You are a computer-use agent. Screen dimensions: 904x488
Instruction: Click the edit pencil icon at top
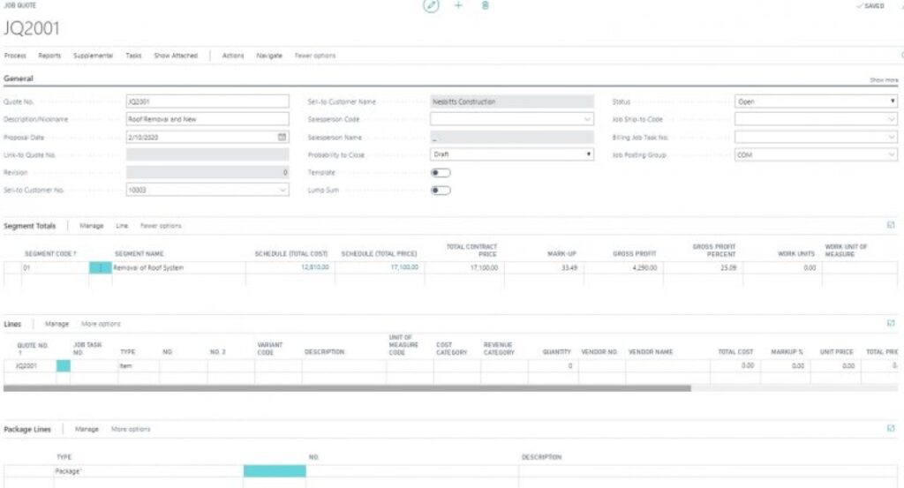pyautogui.click(x=431, y=6)
